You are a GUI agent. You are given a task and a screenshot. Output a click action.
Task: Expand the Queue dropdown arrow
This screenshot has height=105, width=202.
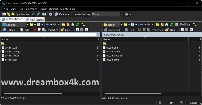coord(69,14)
